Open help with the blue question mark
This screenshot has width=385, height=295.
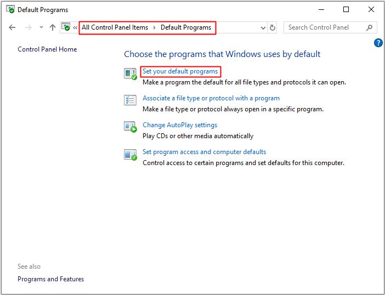pos(378,43)
